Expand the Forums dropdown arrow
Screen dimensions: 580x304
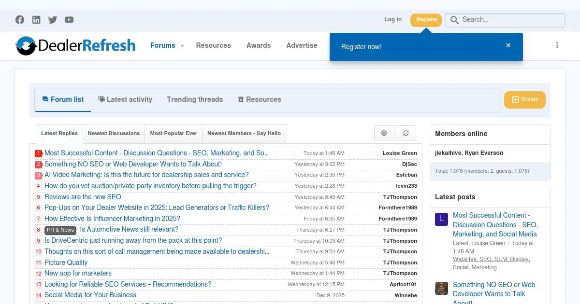pyautogui.click(x=182, y=46)
